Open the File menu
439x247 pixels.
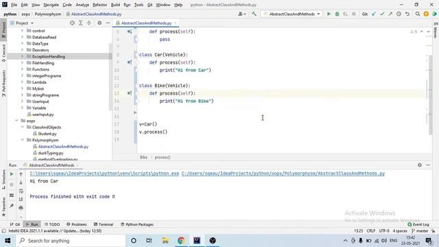(14, 5)
